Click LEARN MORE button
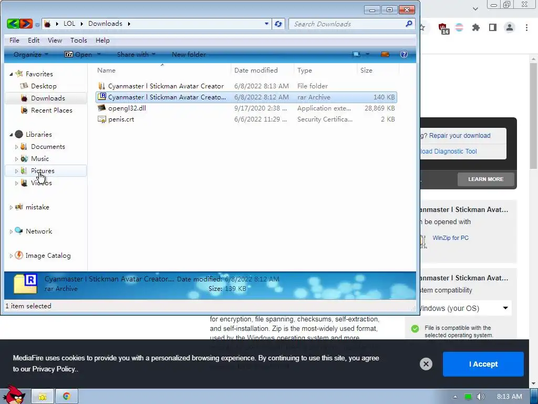This screenshot has height=404, width=538. coord(485,179)
